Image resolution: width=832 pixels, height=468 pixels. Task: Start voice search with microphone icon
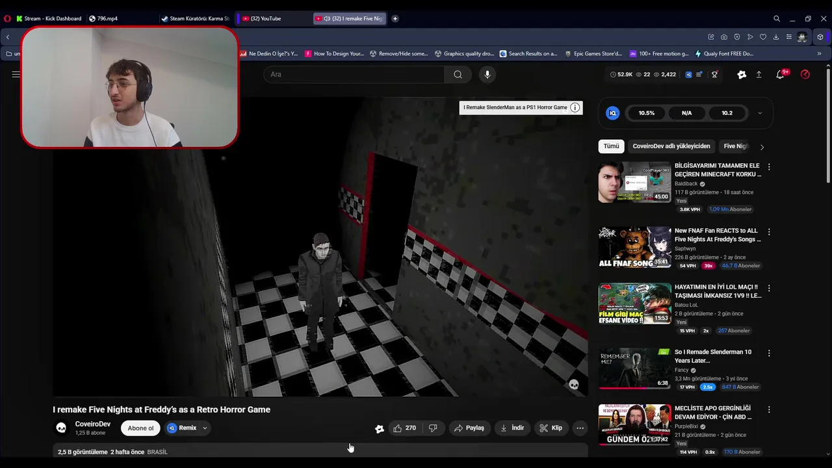(487, 74)
